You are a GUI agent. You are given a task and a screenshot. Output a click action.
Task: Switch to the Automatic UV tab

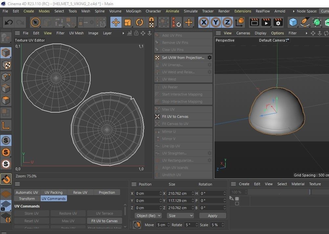[27, 192]
